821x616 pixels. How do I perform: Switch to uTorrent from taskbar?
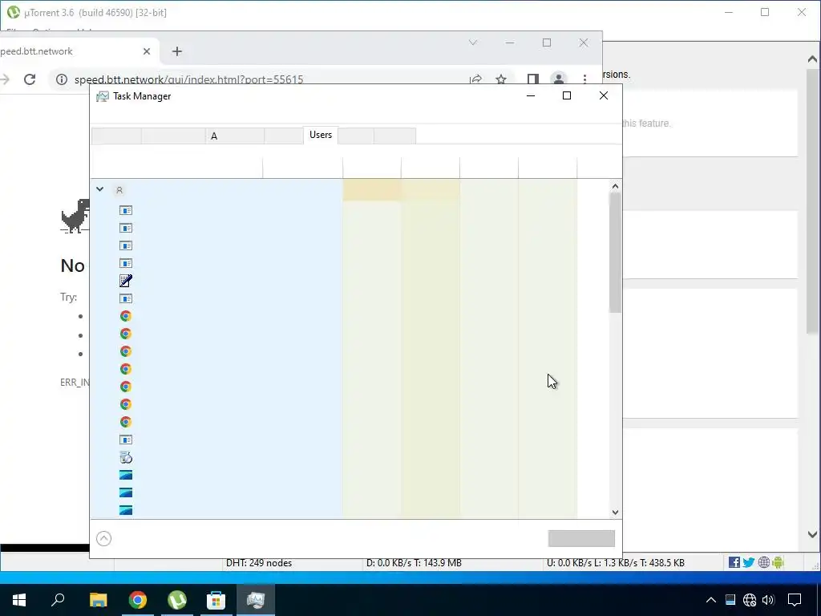click(177, 600)
